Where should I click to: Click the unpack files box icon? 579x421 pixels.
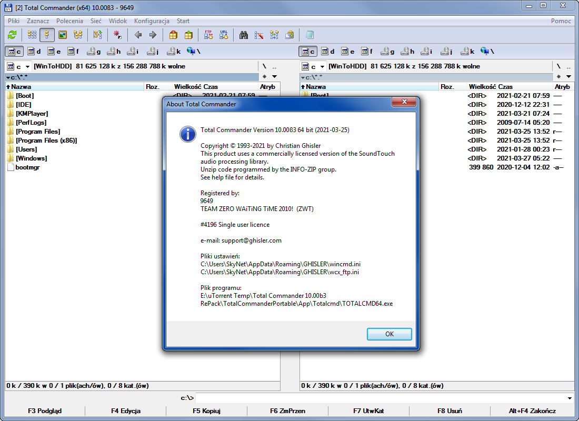pyautogui.click(x=188, y=35)
